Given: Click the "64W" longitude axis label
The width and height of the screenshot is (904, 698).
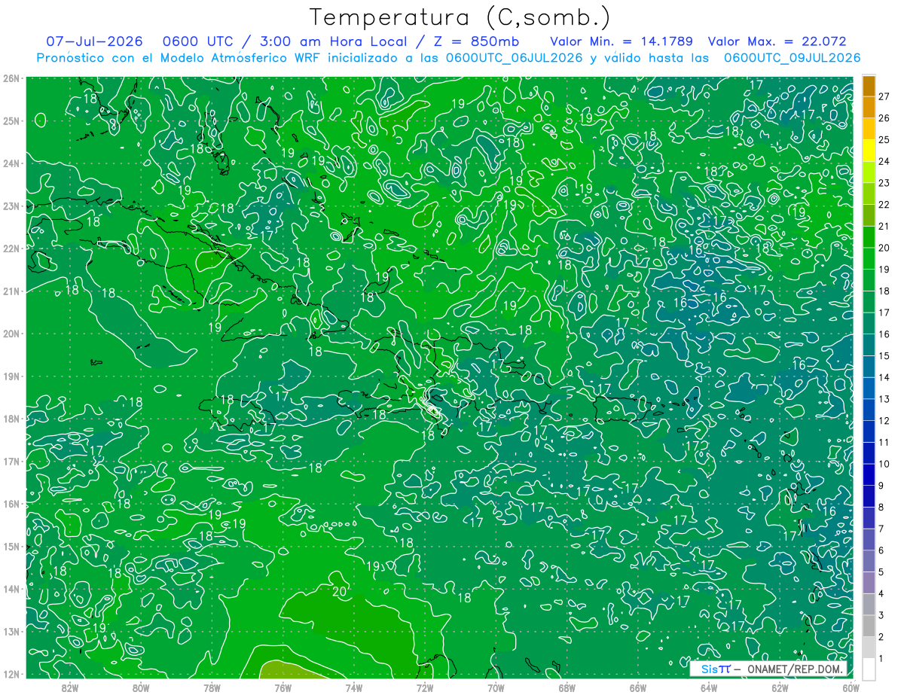Looking at the screenshot, I should coord(709,688).
